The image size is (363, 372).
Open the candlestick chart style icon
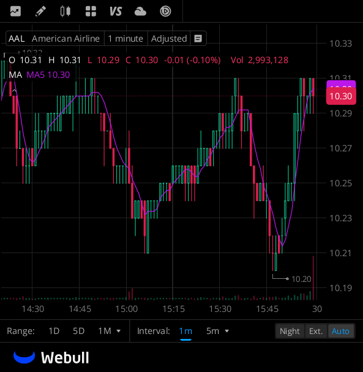click(65, 11)
